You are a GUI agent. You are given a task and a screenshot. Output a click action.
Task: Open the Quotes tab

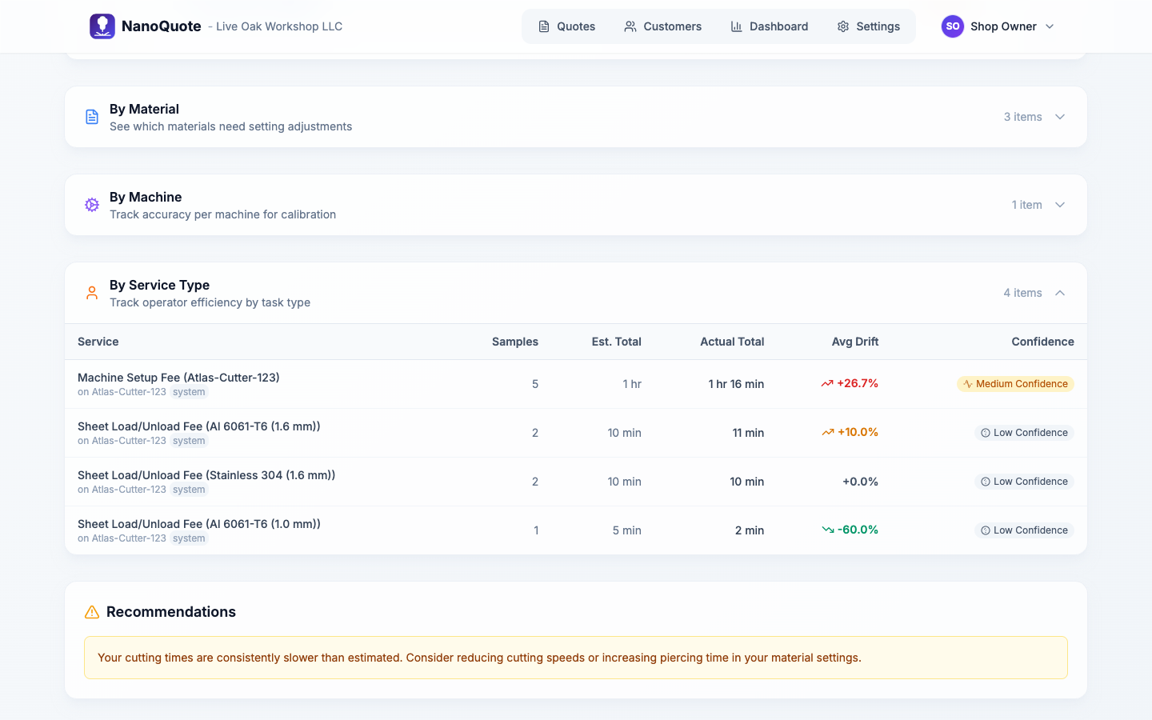(566, 26)
